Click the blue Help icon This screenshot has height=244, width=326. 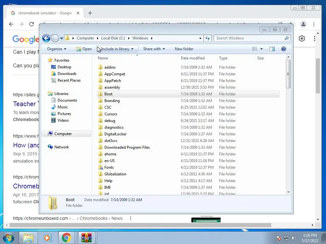pos(284,49)
